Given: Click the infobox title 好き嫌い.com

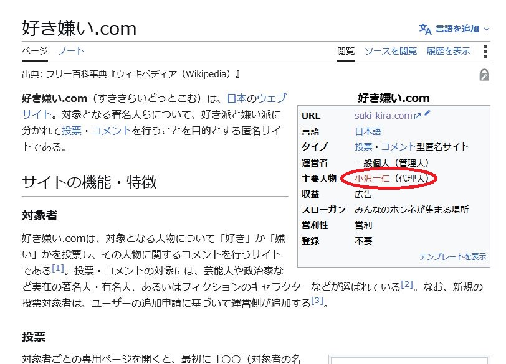Looking at the screenshot, I should [394, 98].
